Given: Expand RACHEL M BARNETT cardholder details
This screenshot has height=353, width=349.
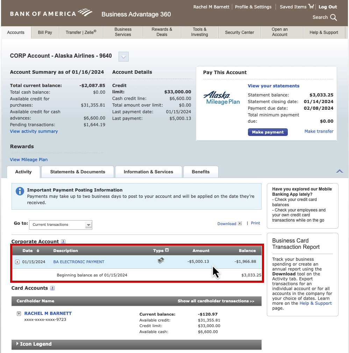Looking at the screenshot, I should (x=19, y=314).
